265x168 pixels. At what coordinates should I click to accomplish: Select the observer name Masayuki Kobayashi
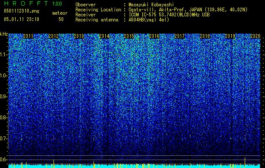151,5
